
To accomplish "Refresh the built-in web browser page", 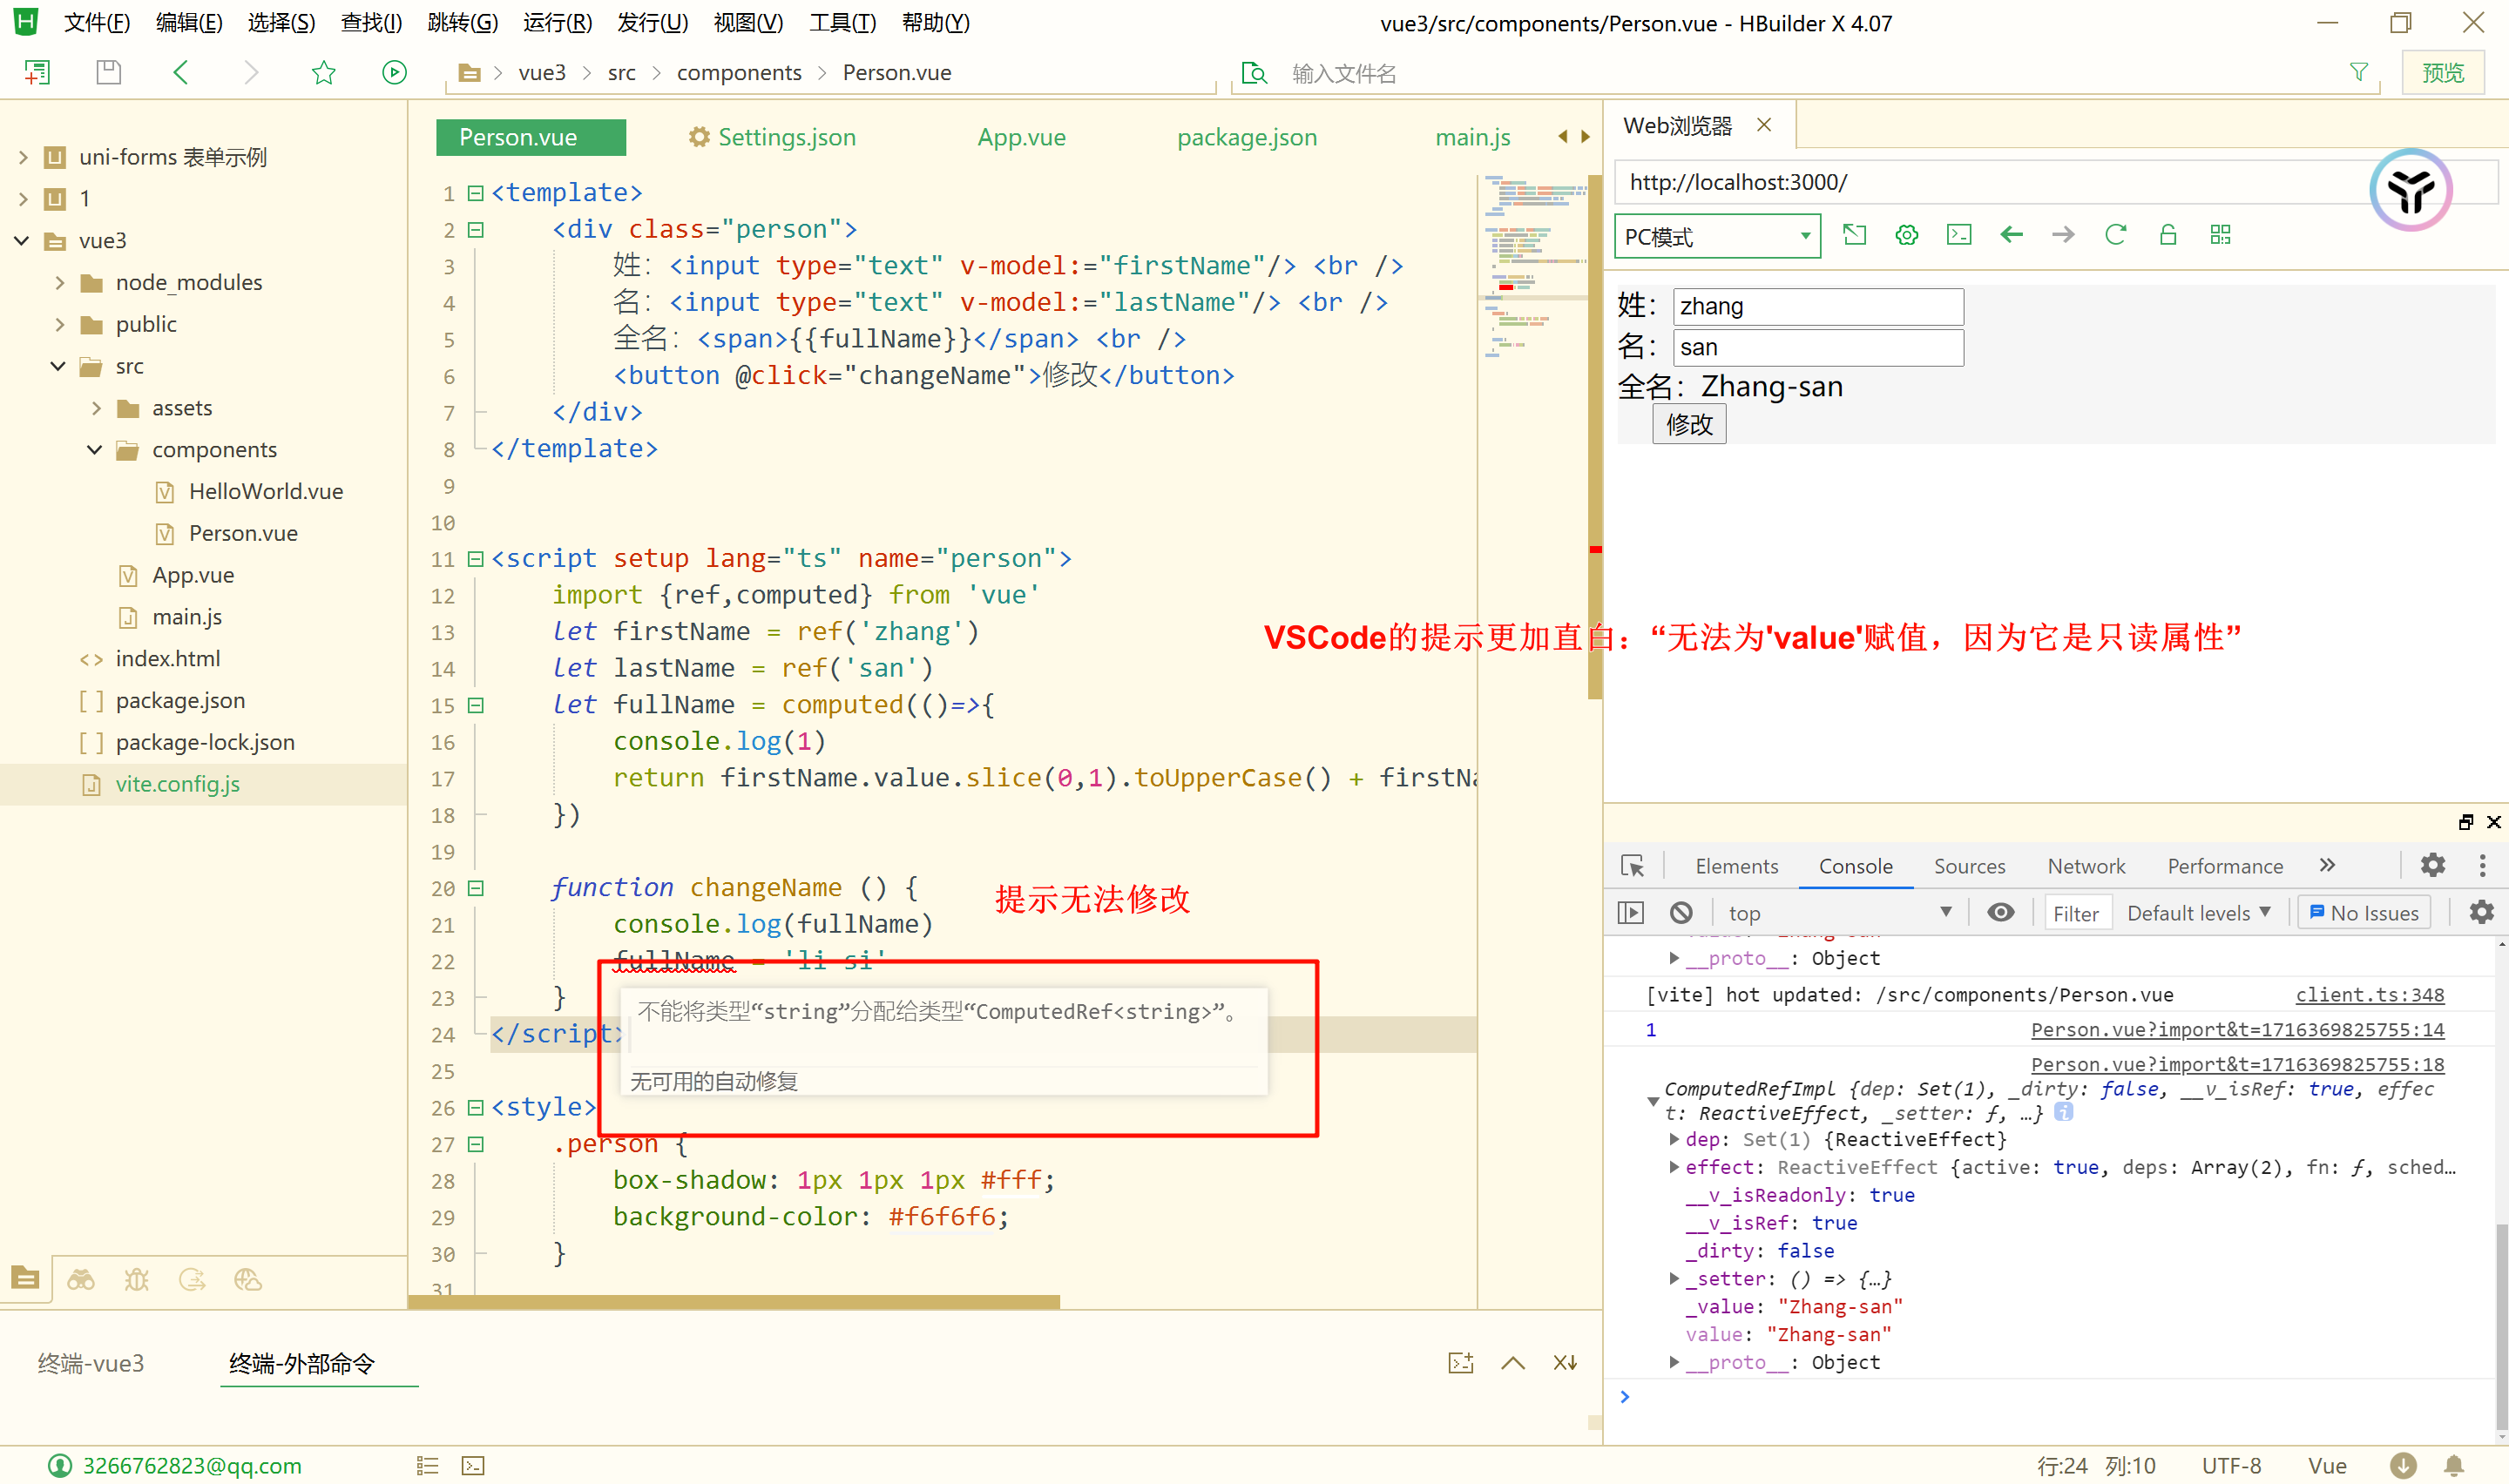I will point(2115,235).
